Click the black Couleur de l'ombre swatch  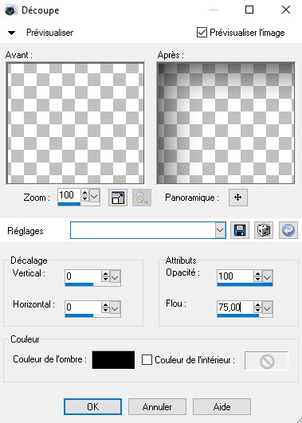113,359
